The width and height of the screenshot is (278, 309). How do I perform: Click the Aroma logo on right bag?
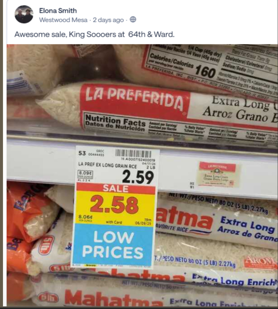click(x=261, y=262)
